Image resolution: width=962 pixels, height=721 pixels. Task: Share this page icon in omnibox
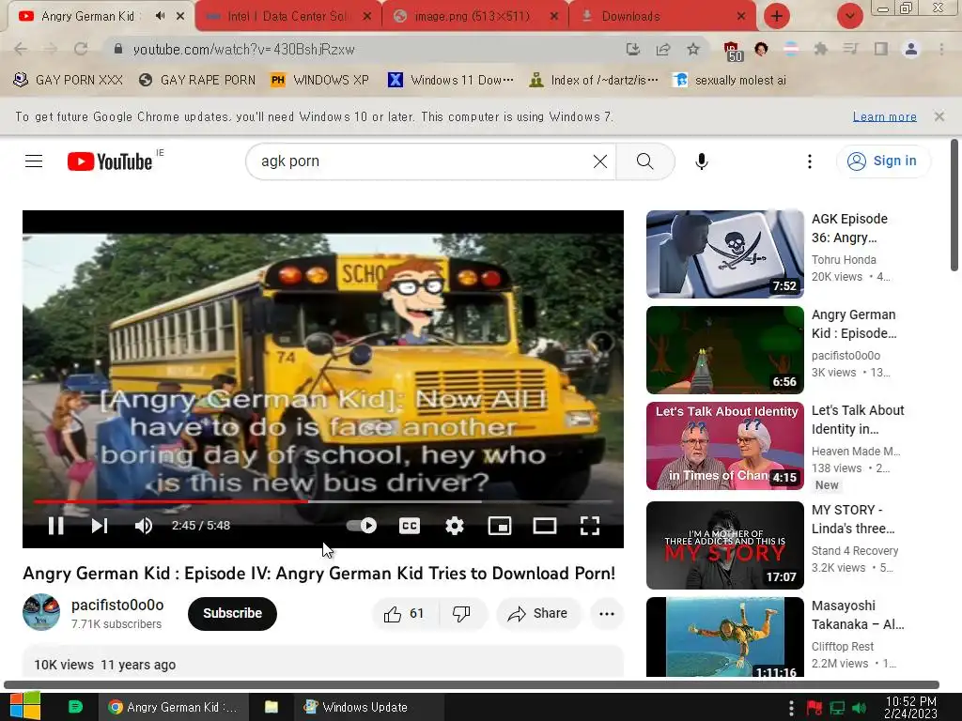pyautogui.click(x=662, y=49)
